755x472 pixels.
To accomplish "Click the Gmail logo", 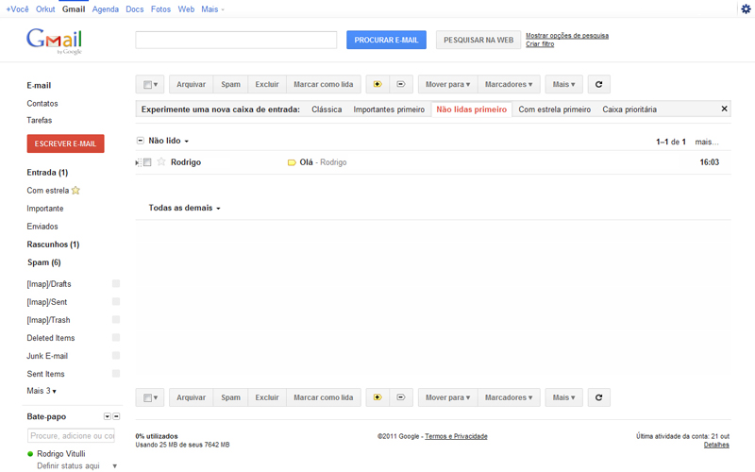I will (54, 41).
